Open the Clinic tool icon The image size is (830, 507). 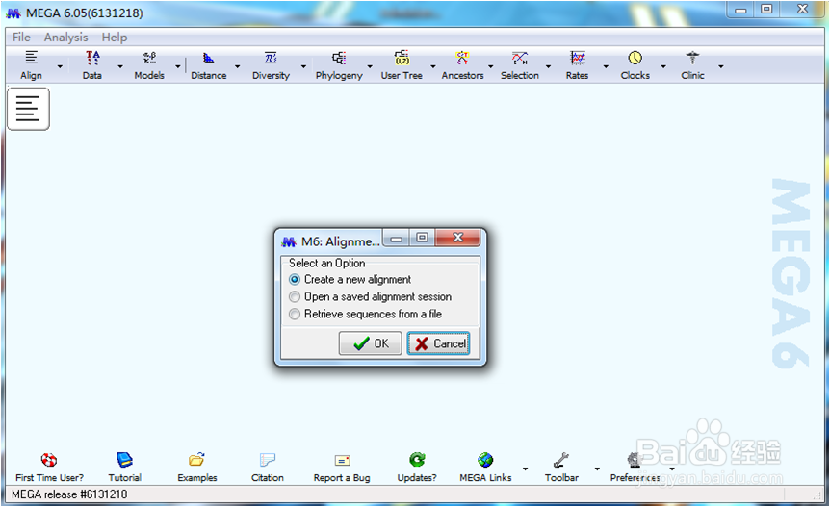(x=692, y=58)
